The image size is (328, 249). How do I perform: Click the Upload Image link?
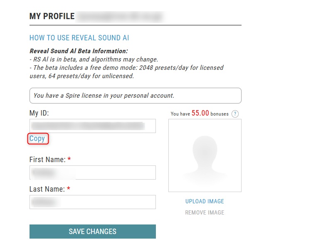(x=205, y=201)
